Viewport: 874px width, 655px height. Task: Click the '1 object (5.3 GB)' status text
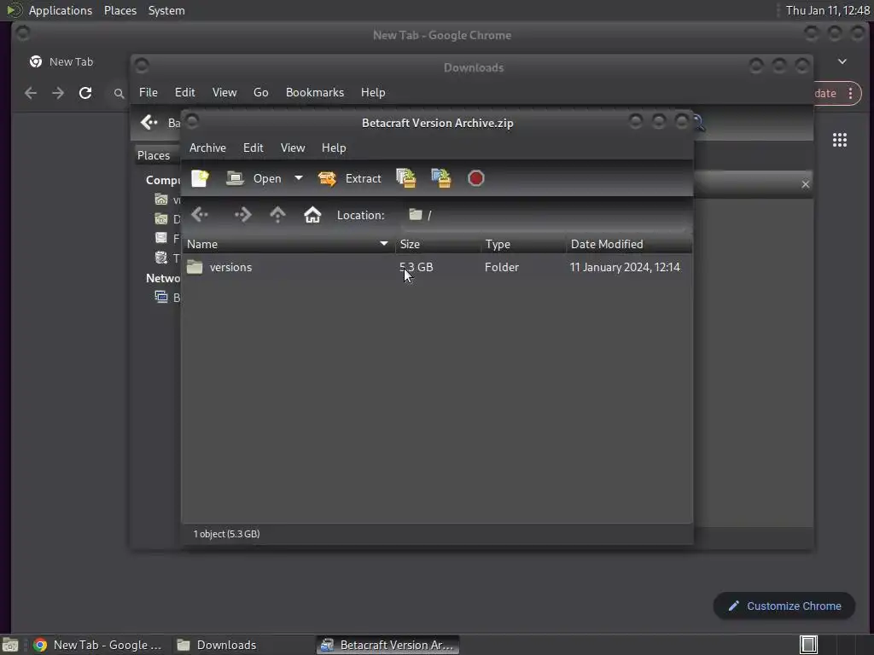click(226, 534)
